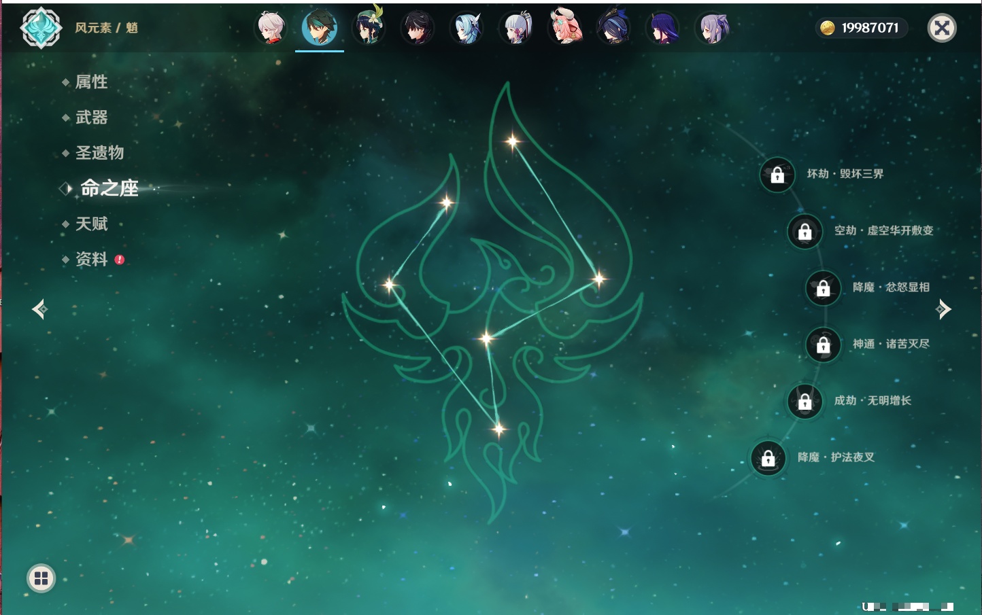This screenshot has height=615, width=982.
Task: Open the 天赋 talents menu
Action: click(91, 224)
